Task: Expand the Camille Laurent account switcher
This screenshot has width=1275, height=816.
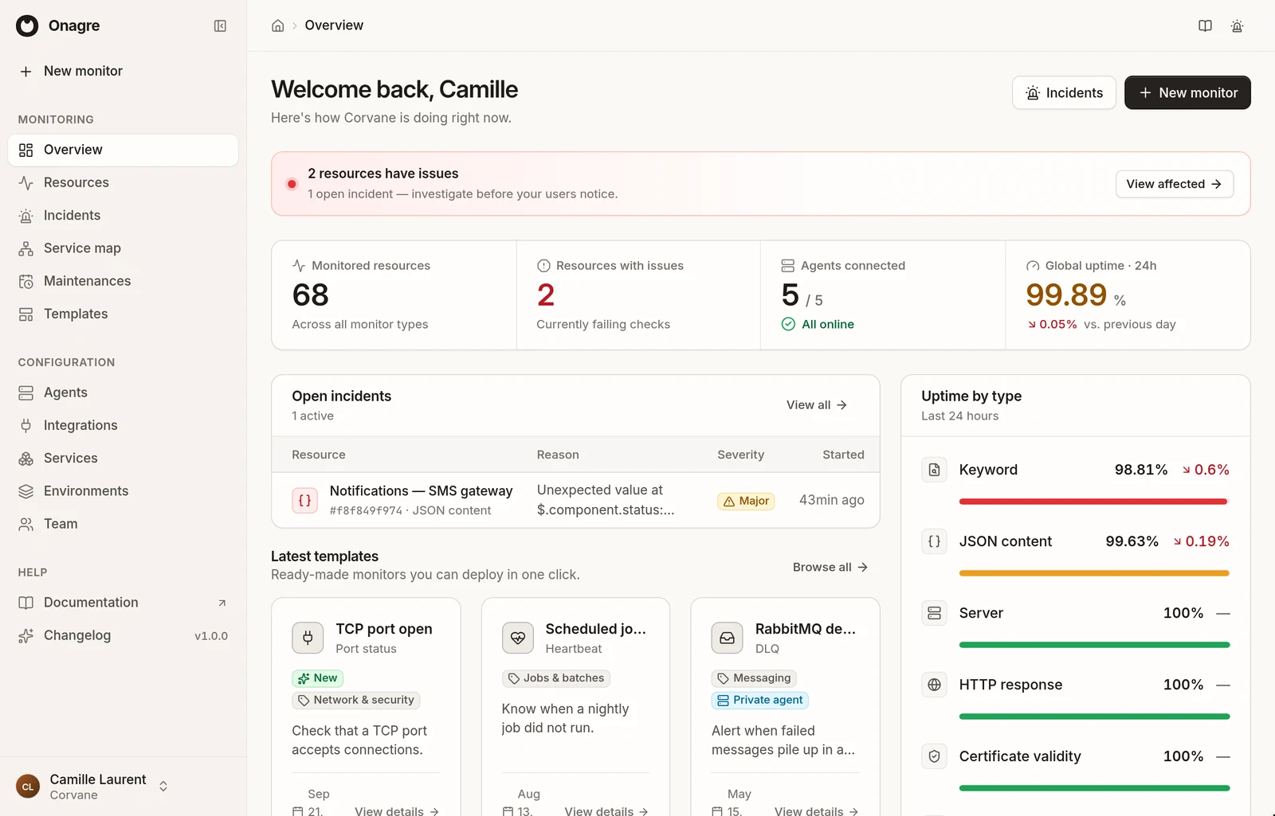Action: 163,787
